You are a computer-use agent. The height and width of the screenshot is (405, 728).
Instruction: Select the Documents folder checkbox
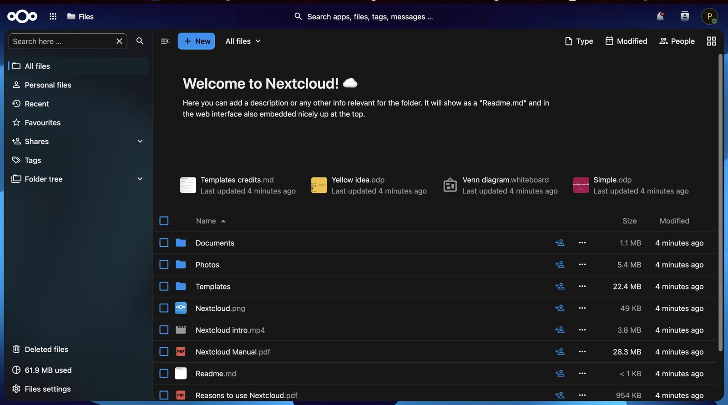pyautogui.click(x=164, y=243)
